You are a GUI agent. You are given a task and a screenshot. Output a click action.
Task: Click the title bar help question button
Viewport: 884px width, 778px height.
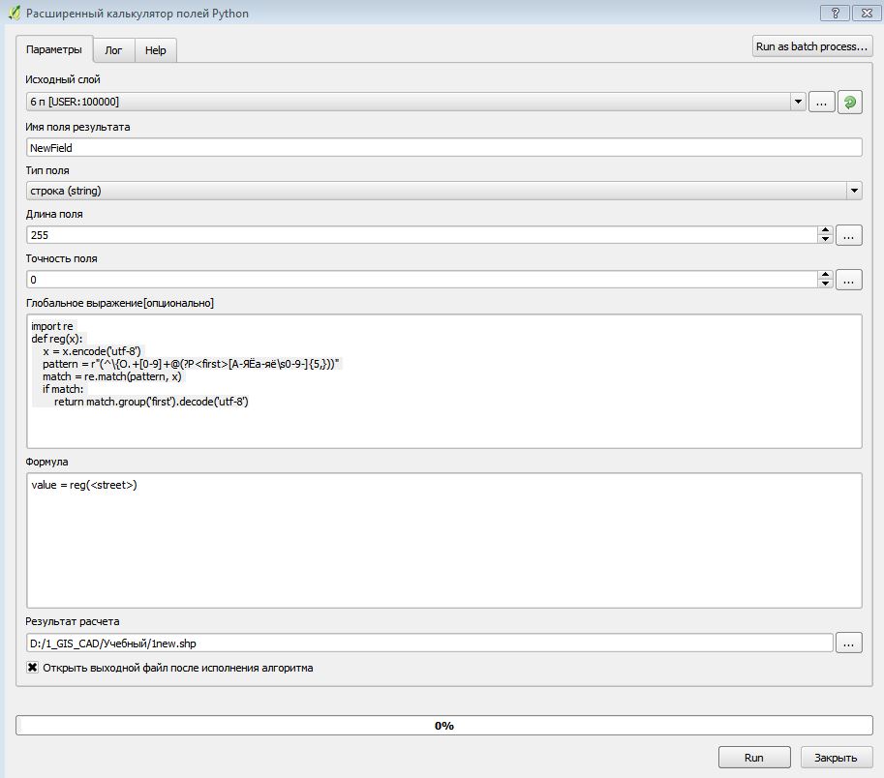835,13
